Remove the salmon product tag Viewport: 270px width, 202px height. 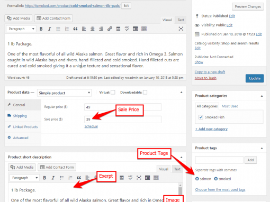click(197, 179)
